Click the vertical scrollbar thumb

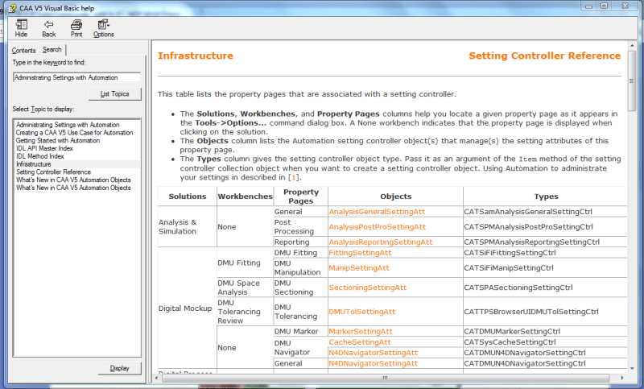(632, 81)
